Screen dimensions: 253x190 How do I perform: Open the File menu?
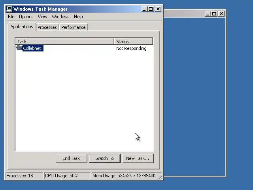[x=11, y=17]
